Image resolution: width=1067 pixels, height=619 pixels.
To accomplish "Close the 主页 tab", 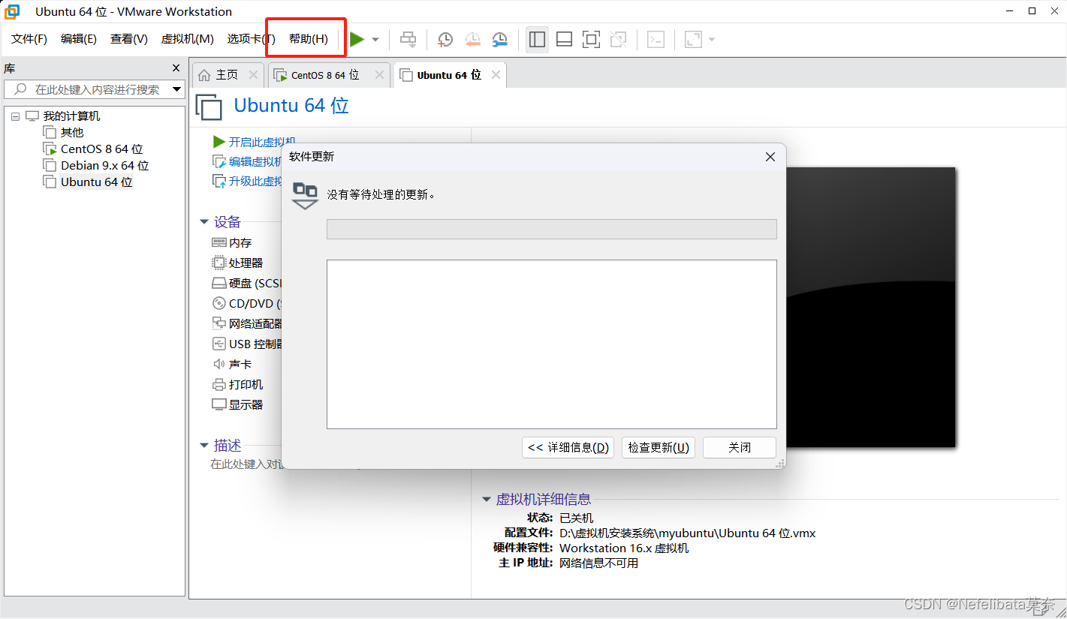I will [253, 75].
